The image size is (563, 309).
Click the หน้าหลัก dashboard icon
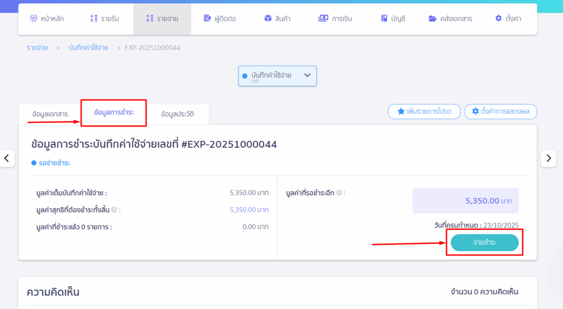pos(34,19)
